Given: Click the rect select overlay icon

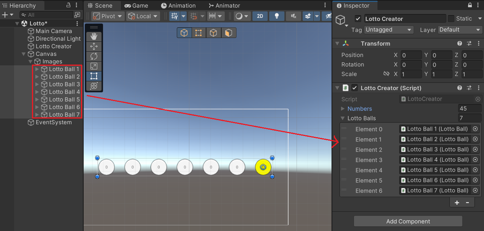Looking at the screenshot, I should pos(198,33).
